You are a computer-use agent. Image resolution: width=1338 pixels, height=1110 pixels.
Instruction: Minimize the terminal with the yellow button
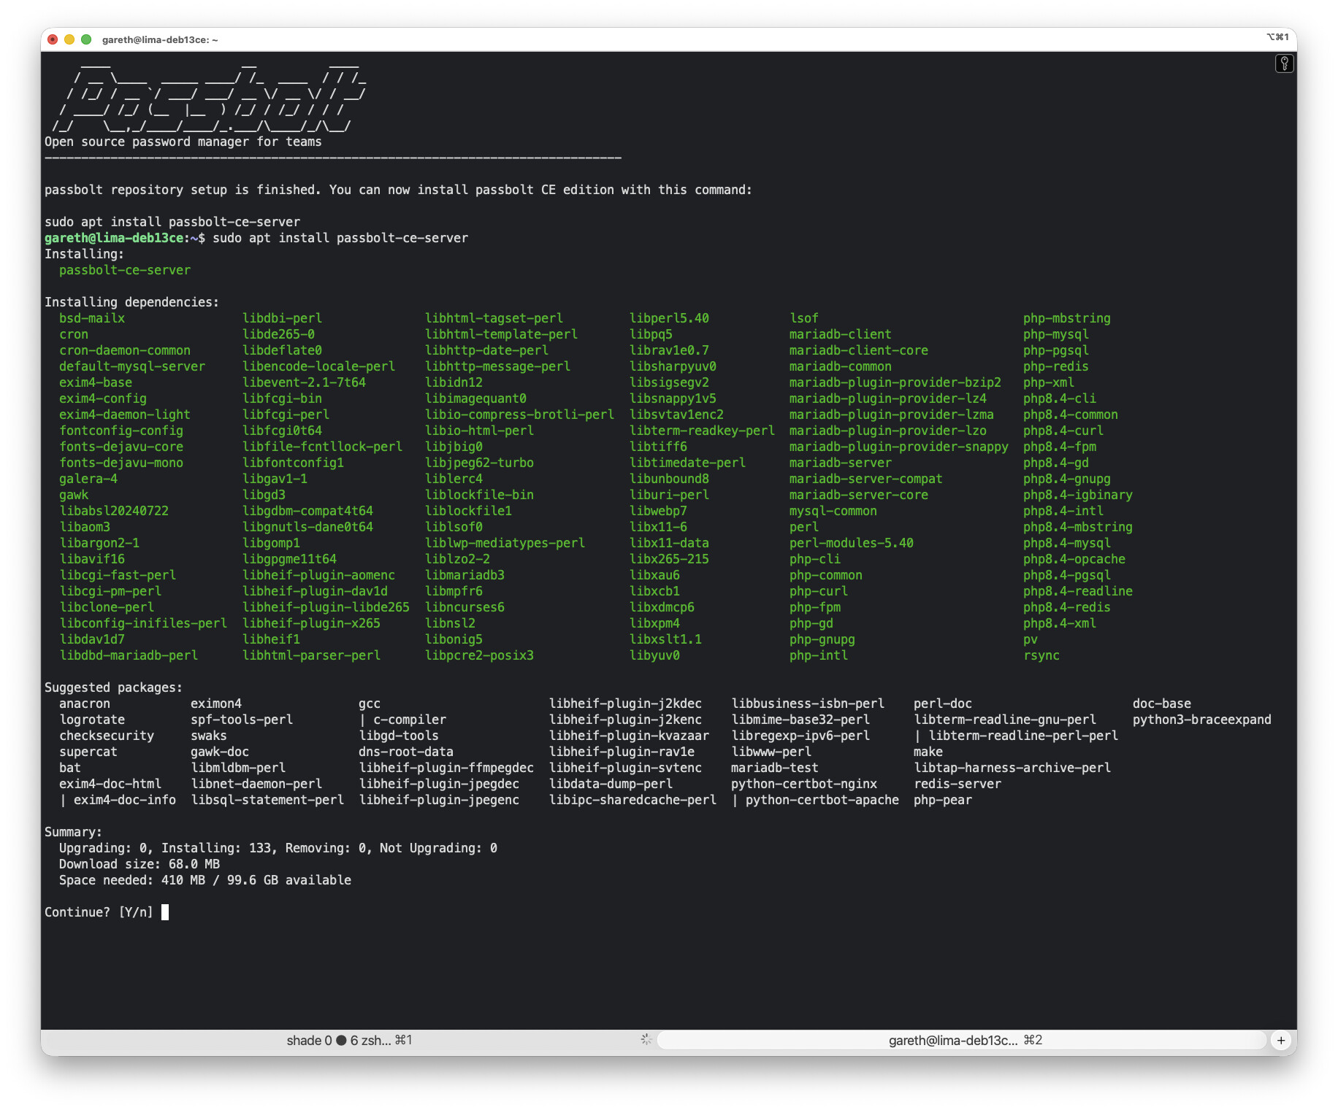(x=69, y=39)
